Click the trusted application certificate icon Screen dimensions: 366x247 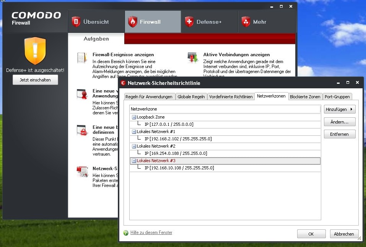(x=82, y=94)
